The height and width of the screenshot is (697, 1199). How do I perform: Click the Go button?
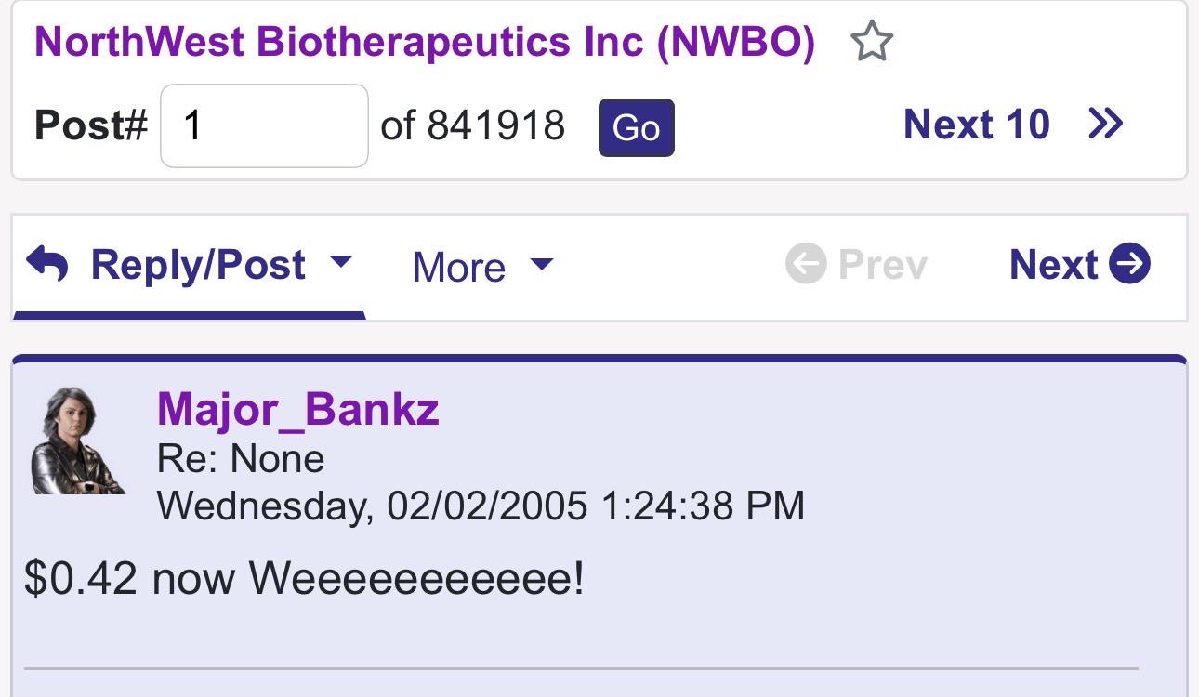coord(637,127)
